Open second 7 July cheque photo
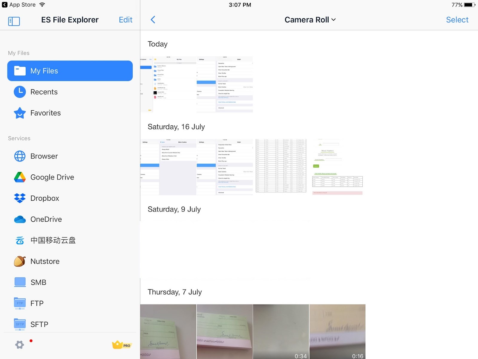This screenshot has width=478, height=359. coord(225,331)
